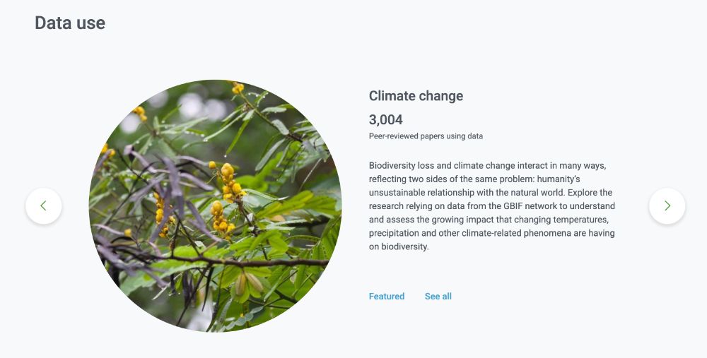
Task: Click the circular plant photo
Action: [x=215, y=205]
